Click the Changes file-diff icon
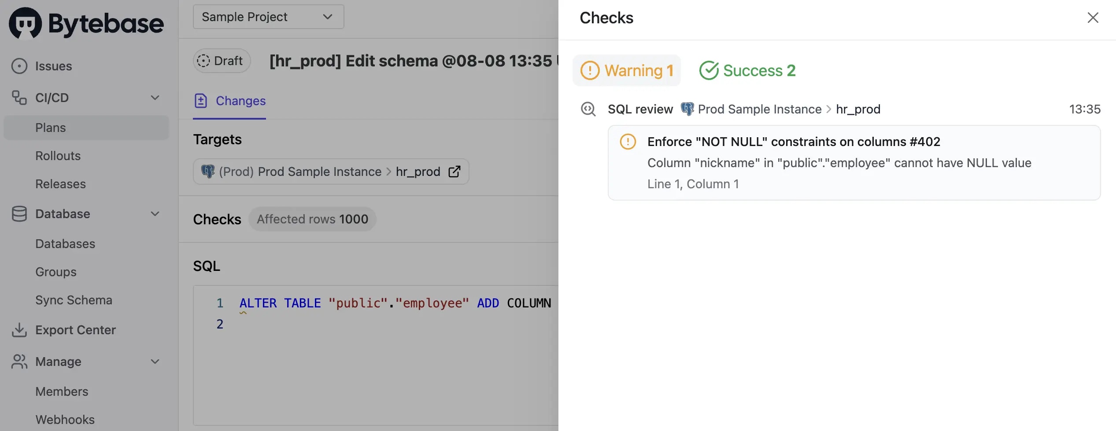This screenshot has width=1116, height=431. pyautogui.click(x=201, y=101)
